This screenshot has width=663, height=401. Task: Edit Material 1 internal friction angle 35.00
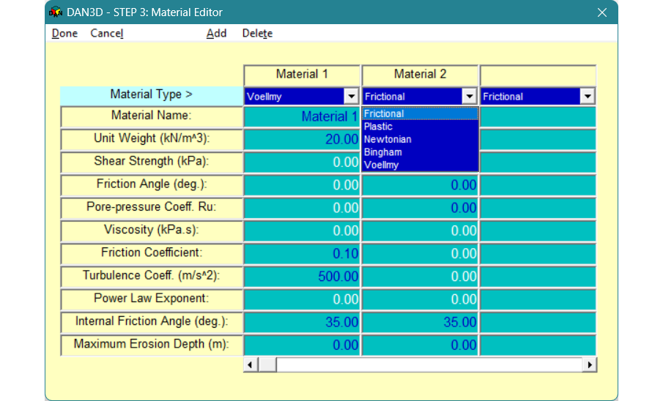(302, 322)
